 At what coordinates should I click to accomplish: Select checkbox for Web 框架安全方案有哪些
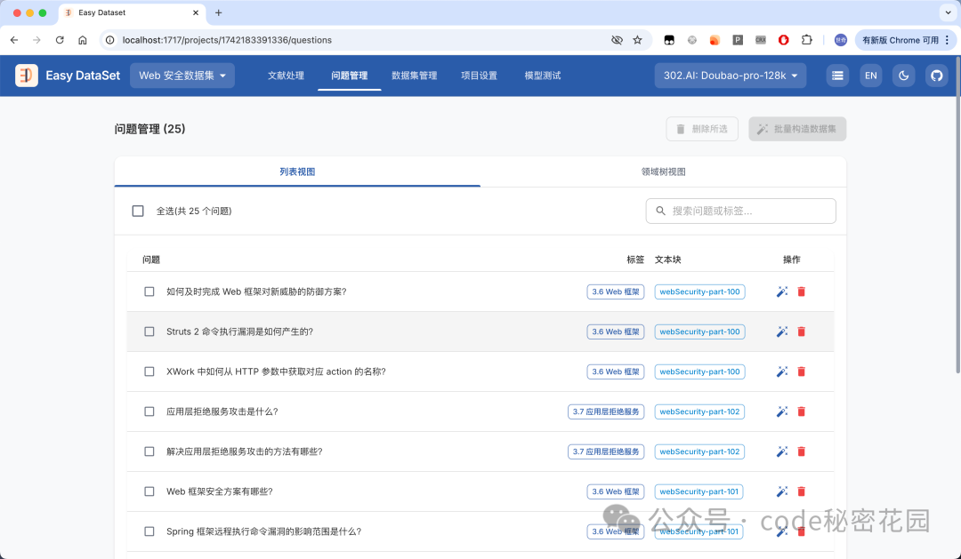(149, 491)
